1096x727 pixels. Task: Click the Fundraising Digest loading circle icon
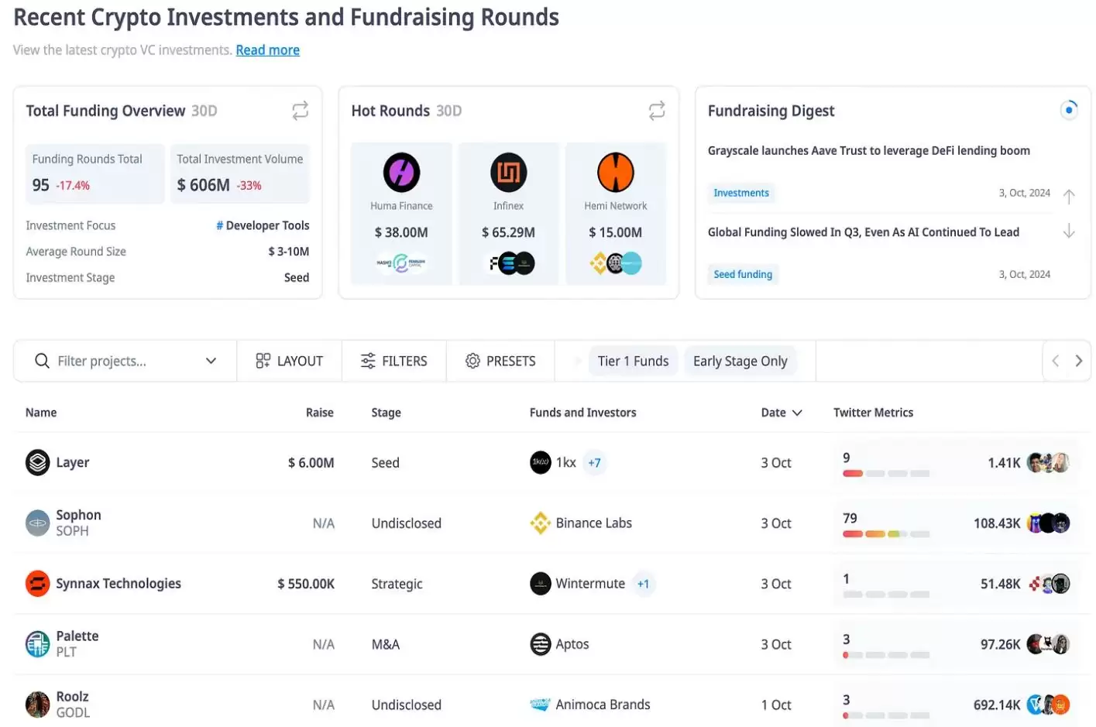point(1068,110)
